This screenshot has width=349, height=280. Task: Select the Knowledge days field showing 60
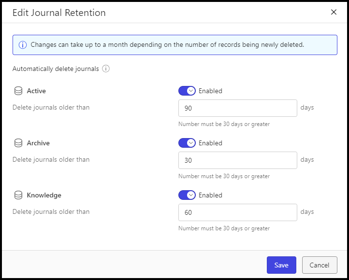click(x=238, y=212)
